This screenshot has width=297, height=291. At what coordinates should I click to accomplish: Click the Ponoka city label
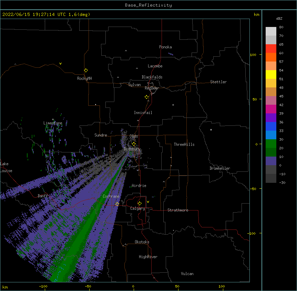click(165, 47)
